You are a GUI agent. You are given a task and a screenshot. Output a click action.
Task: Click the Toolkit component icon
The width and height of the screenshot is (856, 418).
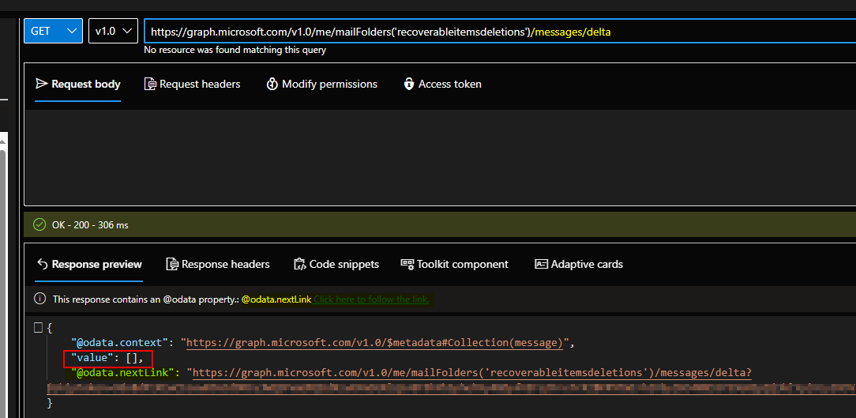tap(407, 265)
